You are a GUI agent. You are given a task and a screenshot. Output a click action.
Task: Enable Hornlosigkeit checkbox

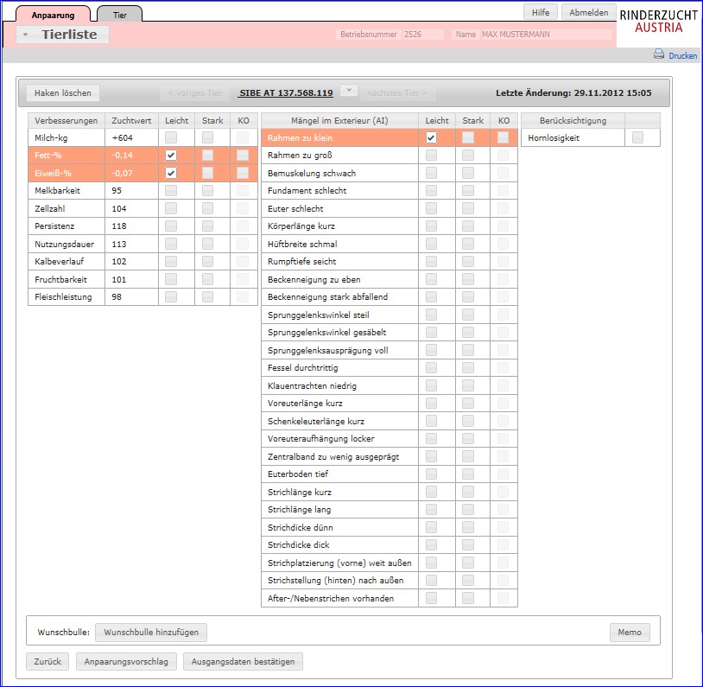click(637, 137)
